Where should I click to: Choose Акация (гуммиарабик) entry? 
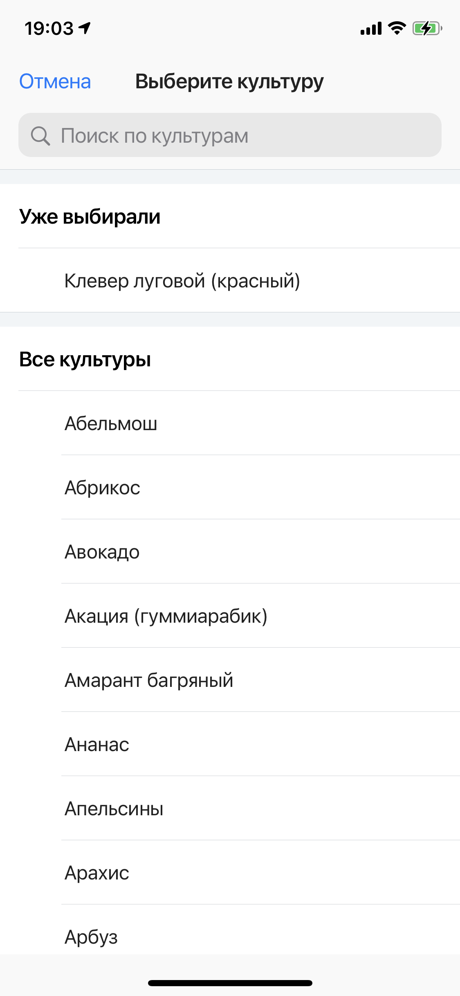[230, 616]
